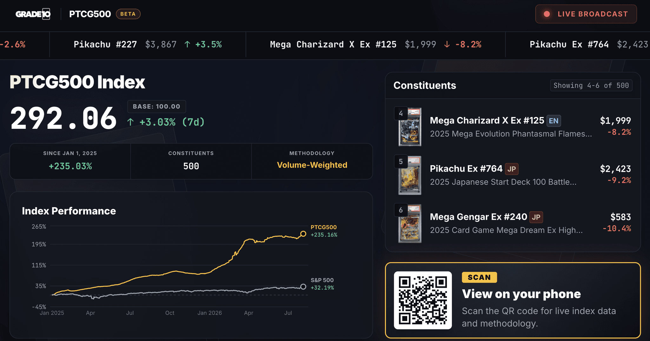Click the EN language tag

554,121
